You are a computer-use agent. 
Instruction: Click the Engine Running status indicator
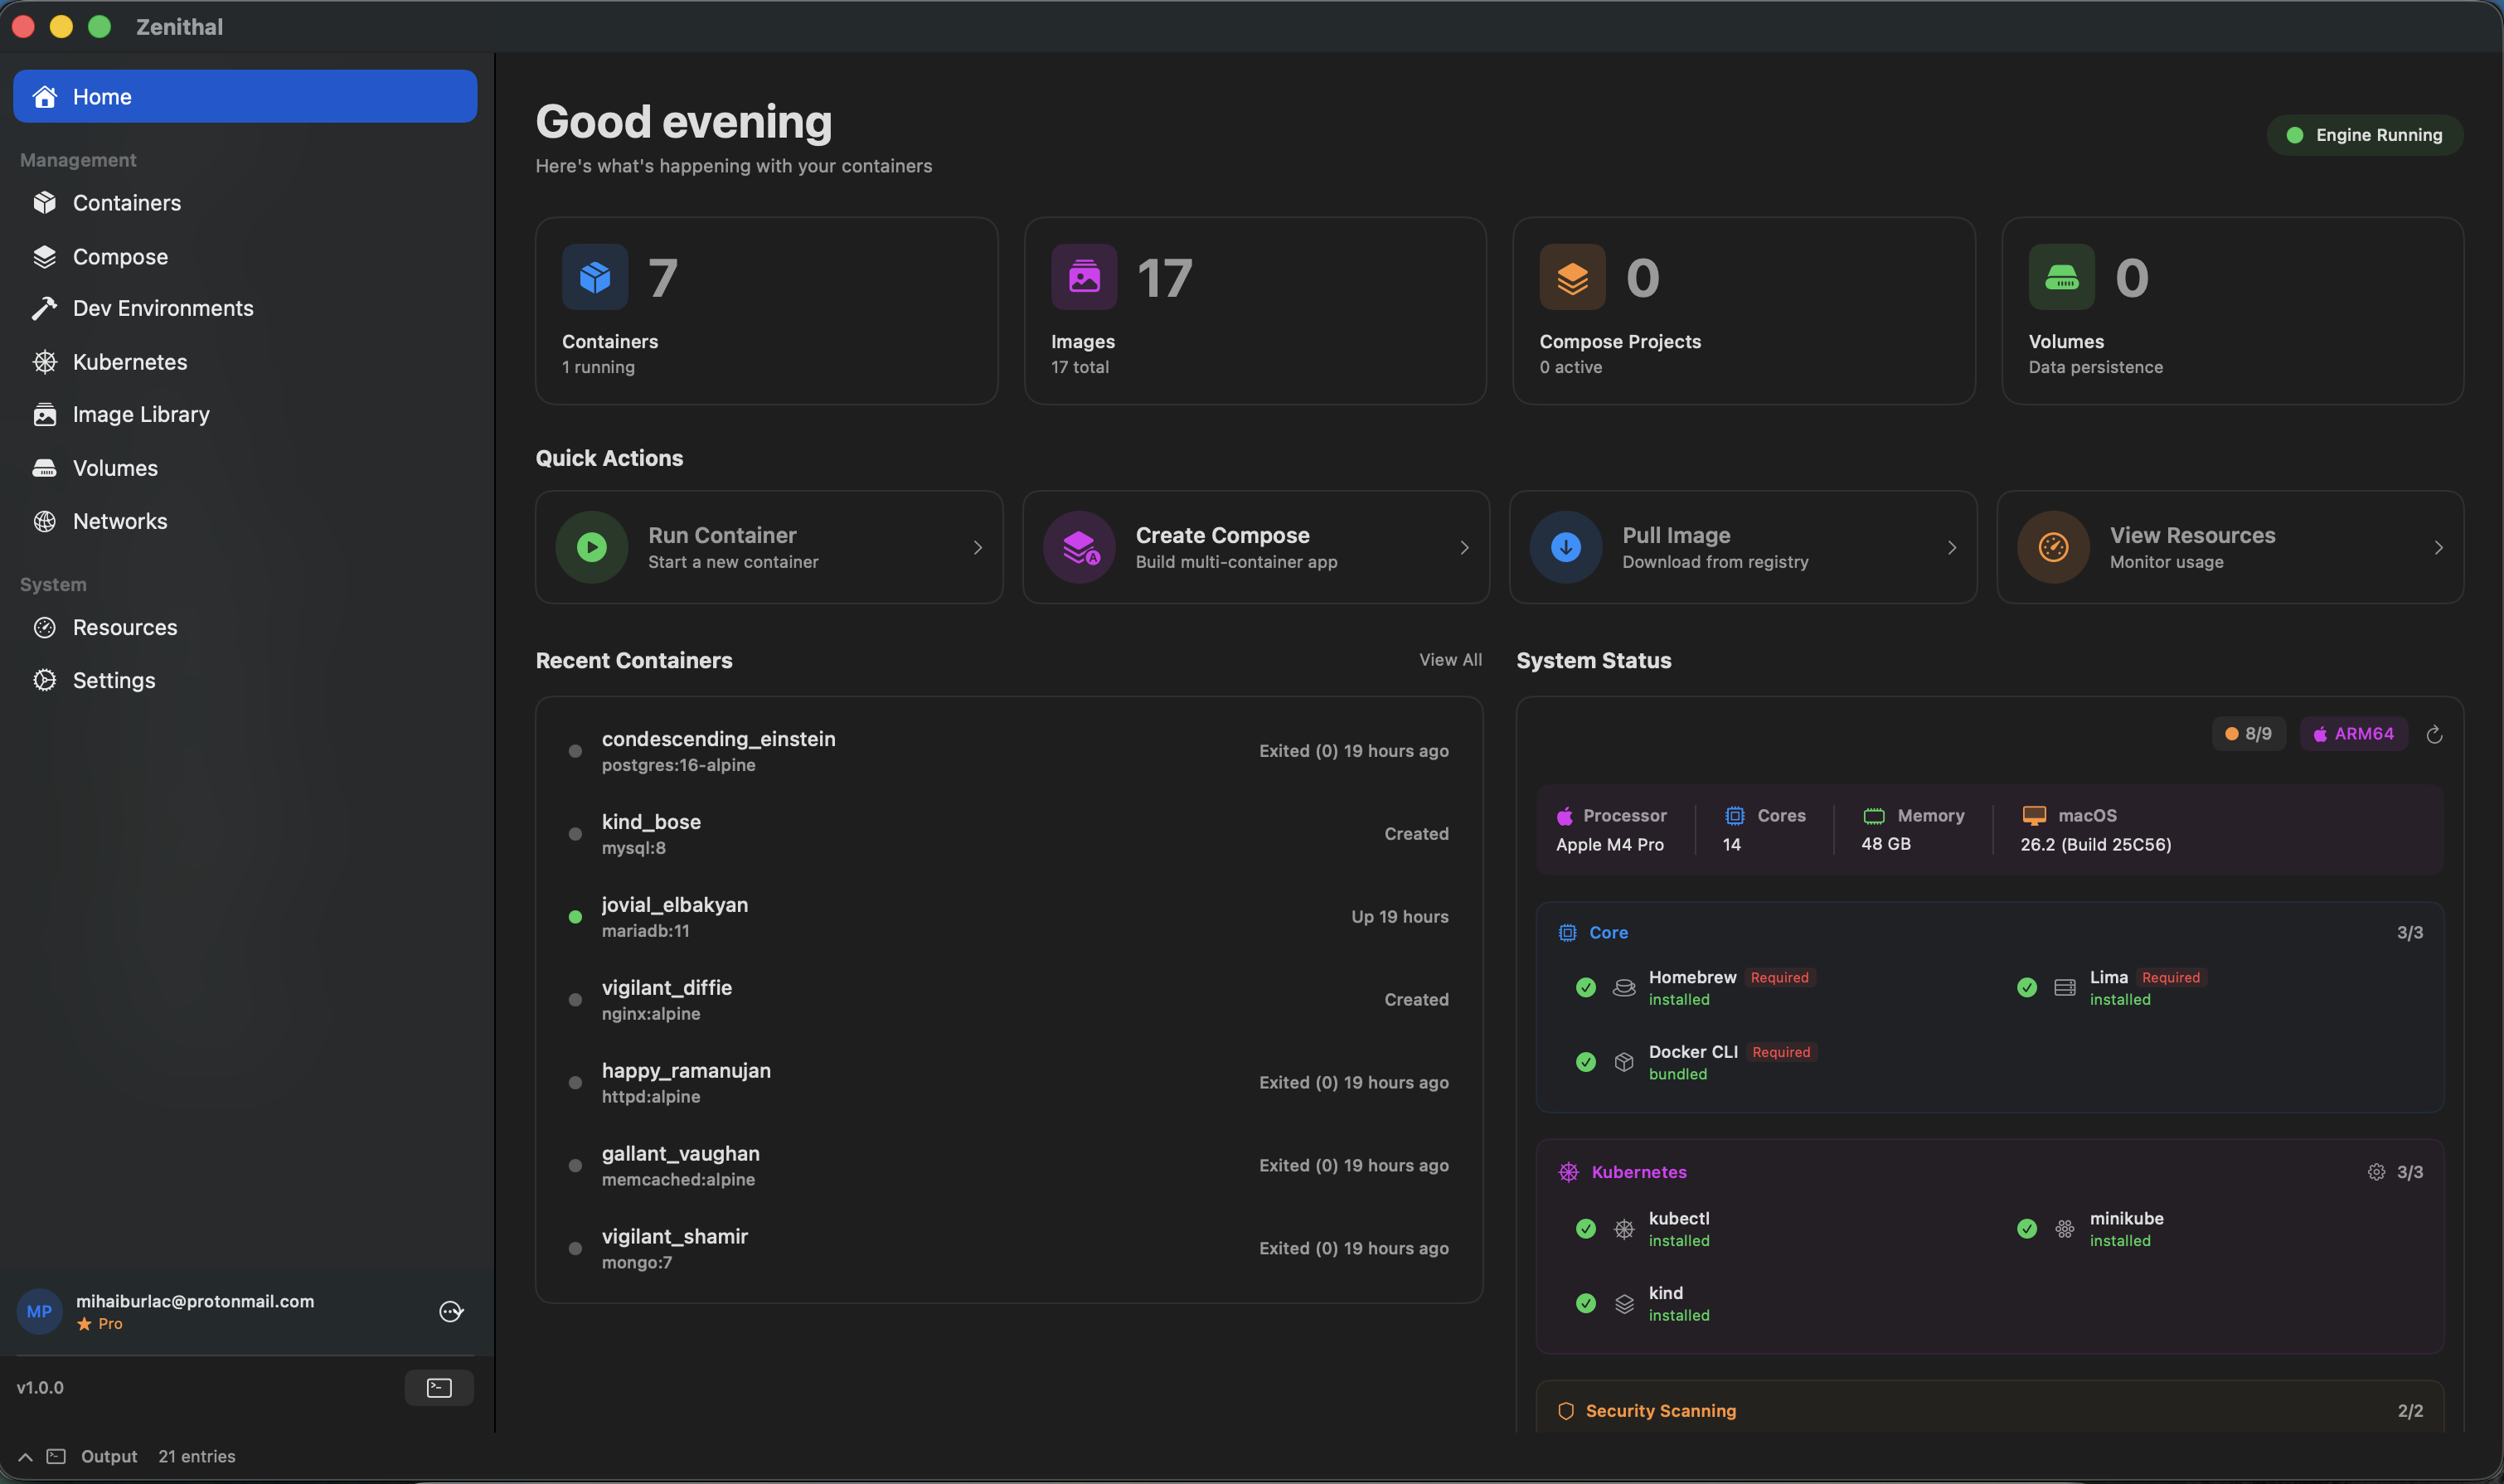click(2364, 134)
